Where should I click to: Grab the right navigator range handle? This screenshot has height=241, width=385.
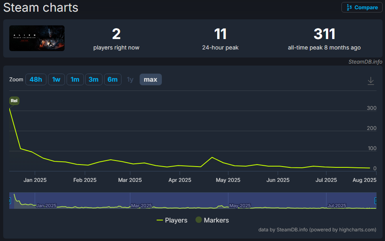point(376,200)
